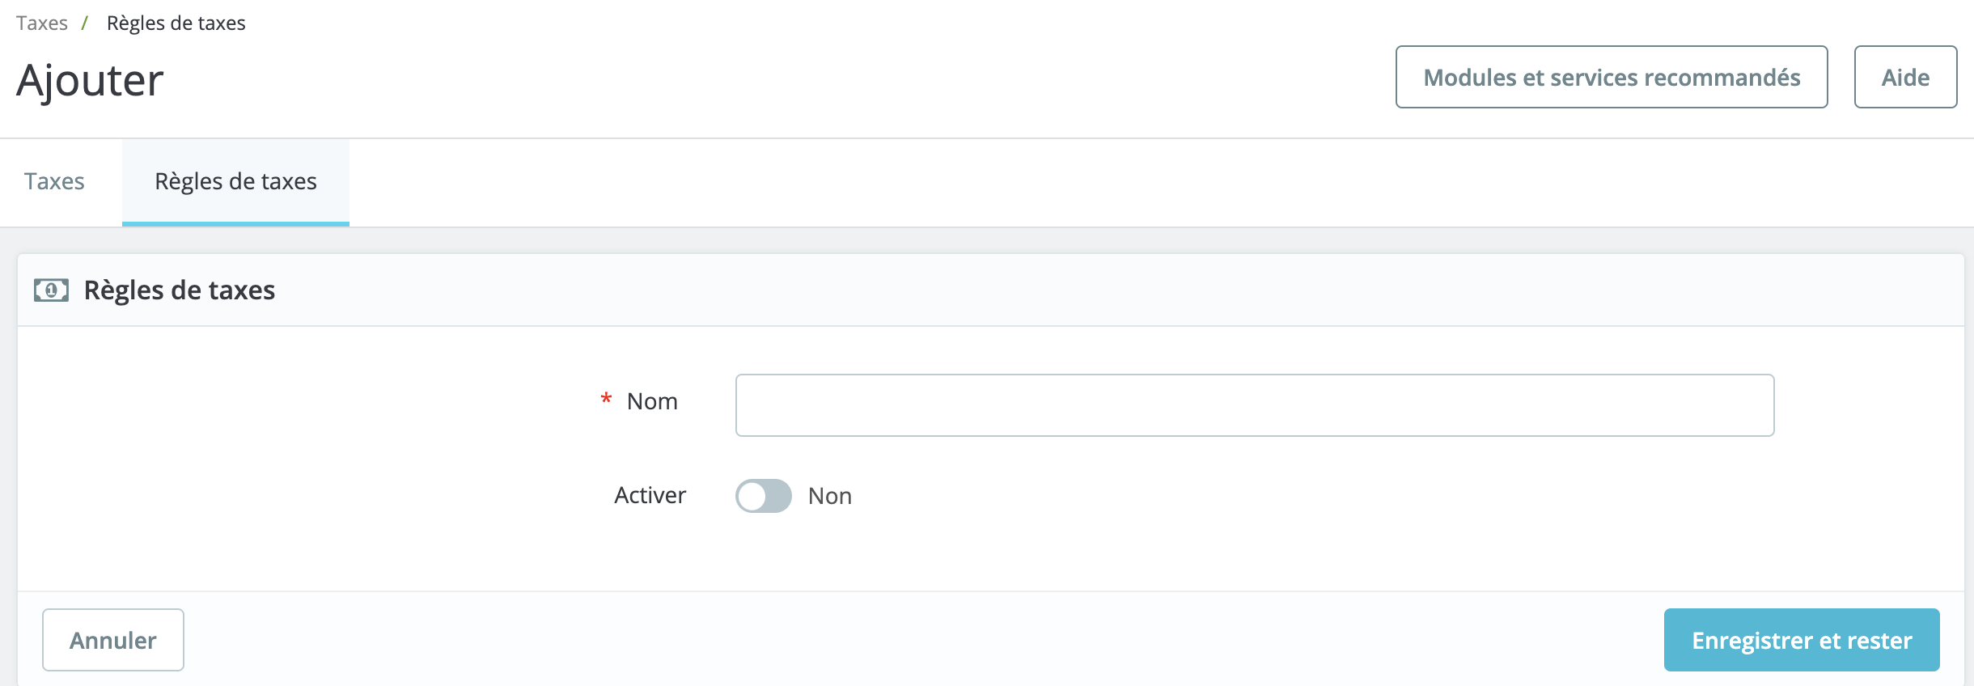Click the Nom field label
Screen dimensions: 1974x686
click(x=652, y=401)
